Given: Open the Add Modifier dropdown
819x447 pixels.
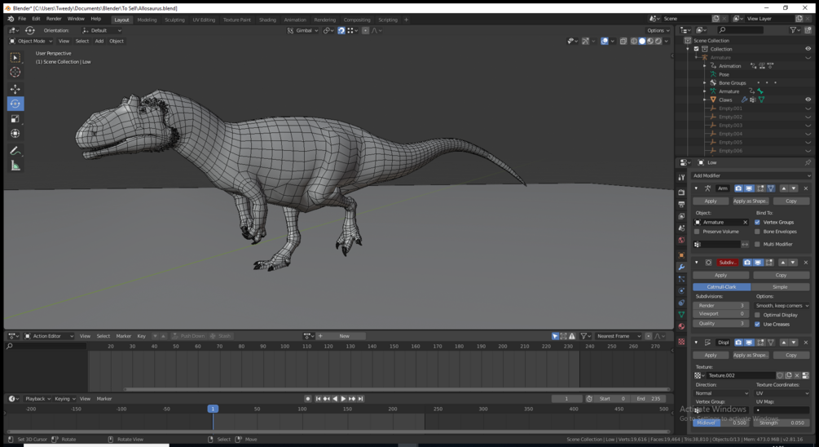Looking at the screenshot, I should [751, 175].
